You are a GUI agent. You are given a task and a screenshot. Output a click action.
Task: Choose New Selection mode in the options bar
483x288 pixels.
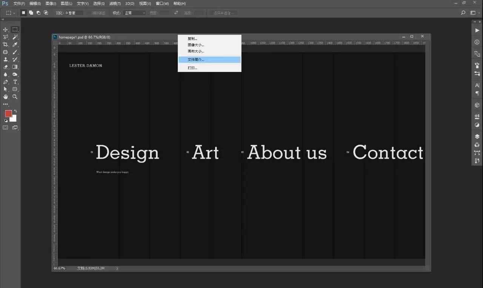point(23,13)
